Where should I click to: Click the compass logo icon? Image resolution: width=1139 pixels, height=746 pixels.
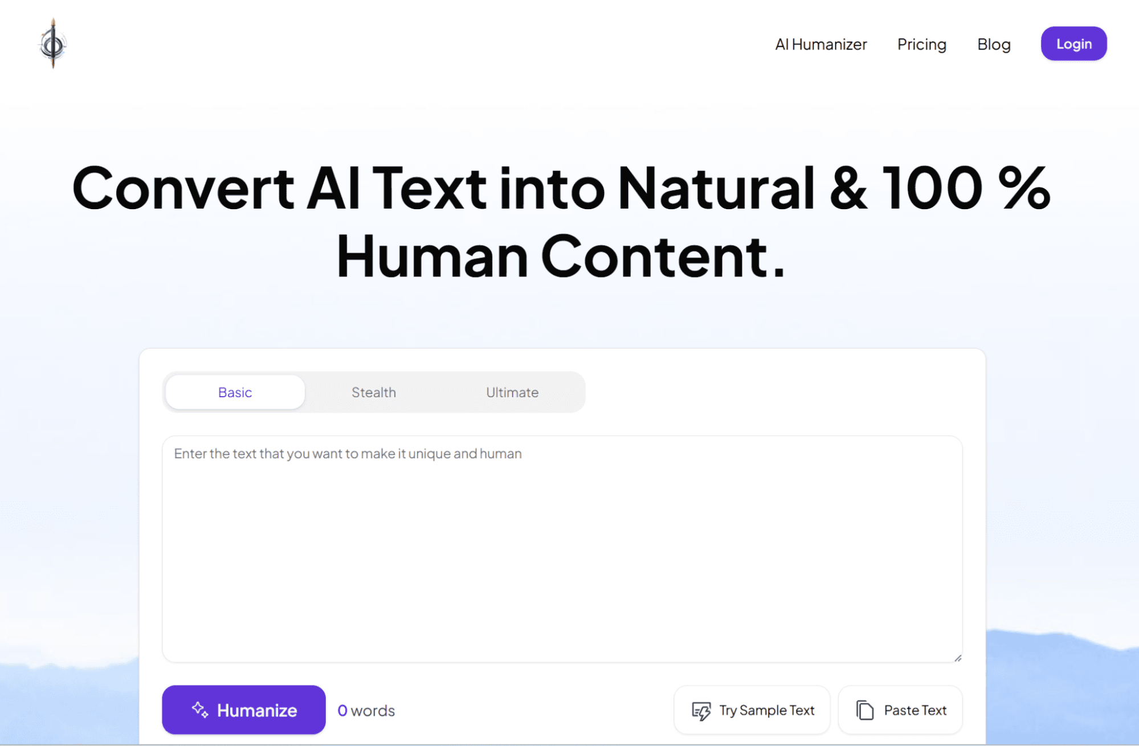click(x=53, y=44)
